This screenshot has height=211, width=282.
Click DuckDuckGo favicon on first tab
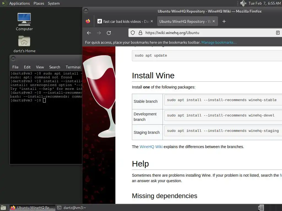(x=100, y=21)
